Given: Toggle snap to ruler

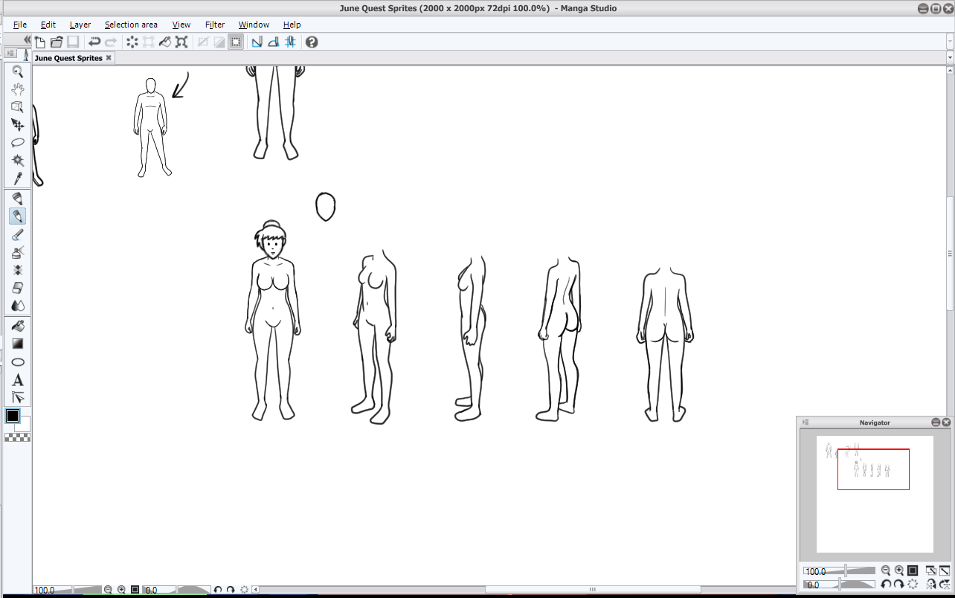Looking at the screenshot, I should [257, 42].
